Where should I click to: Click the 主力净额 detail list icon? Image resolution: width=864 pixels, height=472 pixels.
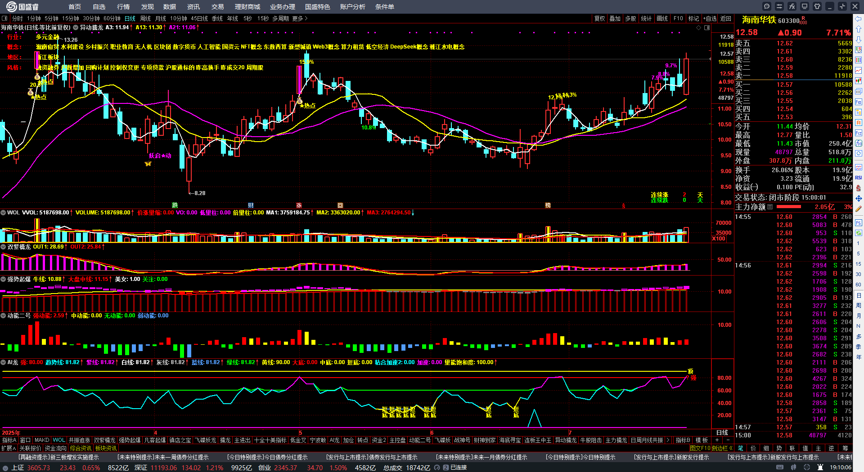pyautogui.click(x=770, y=207)
